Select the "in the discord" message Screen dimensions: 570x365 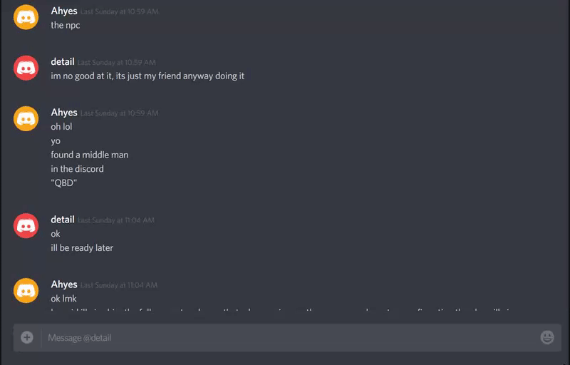77,169
